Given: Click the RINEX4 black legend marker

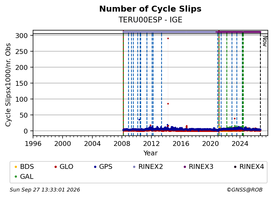Looking at the screenshot, I should click(x=235, y=167).
